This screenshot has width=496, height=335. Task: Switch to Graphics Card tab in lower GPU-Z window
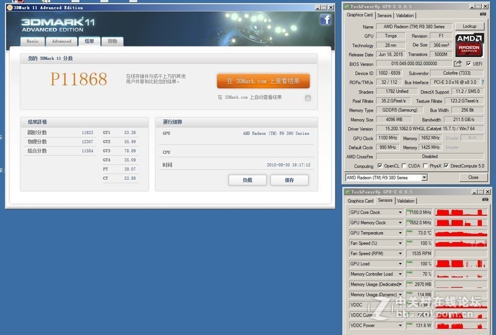tap(360, 201)
